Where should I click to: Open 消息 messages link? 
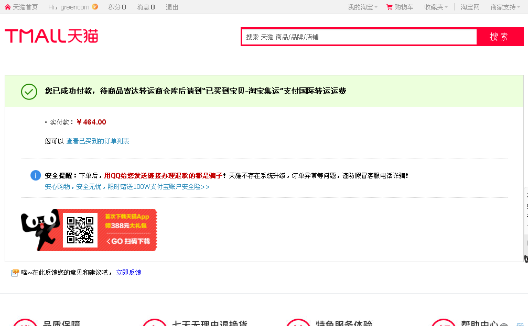pyautogui.click(x=146, y=7)
